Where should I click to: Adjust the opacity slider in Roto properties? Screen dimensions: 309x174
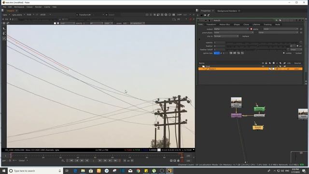262,43
